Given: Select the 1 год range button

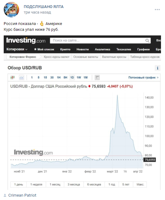Looking at the screenshot, I should (x=112, y=185).
